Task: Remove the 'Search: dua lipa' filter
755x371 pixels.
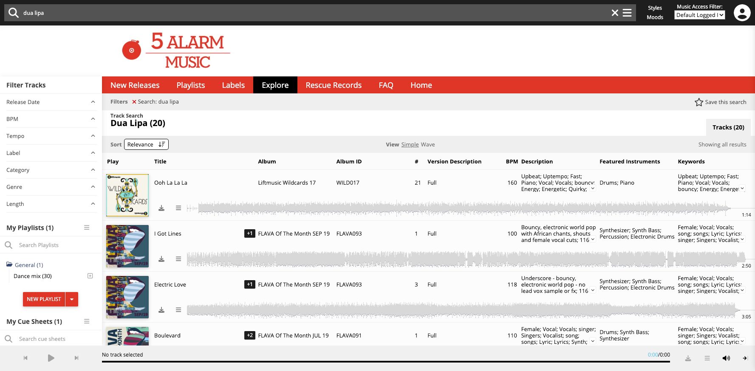Action: (134, 102)
